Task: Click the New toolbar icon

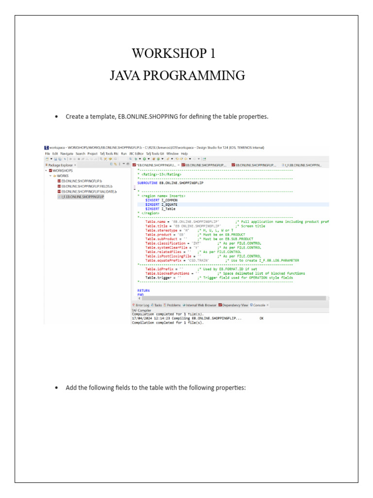Action: (x=47, y=159)
